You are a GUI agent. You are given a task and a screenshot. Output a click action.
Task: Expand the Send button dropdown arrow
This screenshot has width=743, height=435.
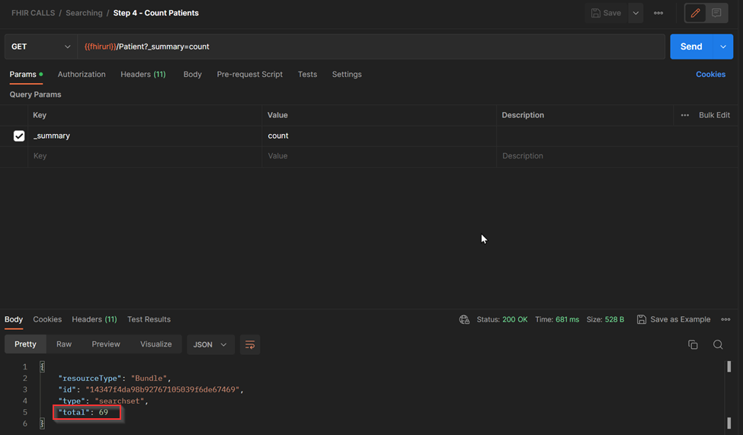tap(723, 46)
